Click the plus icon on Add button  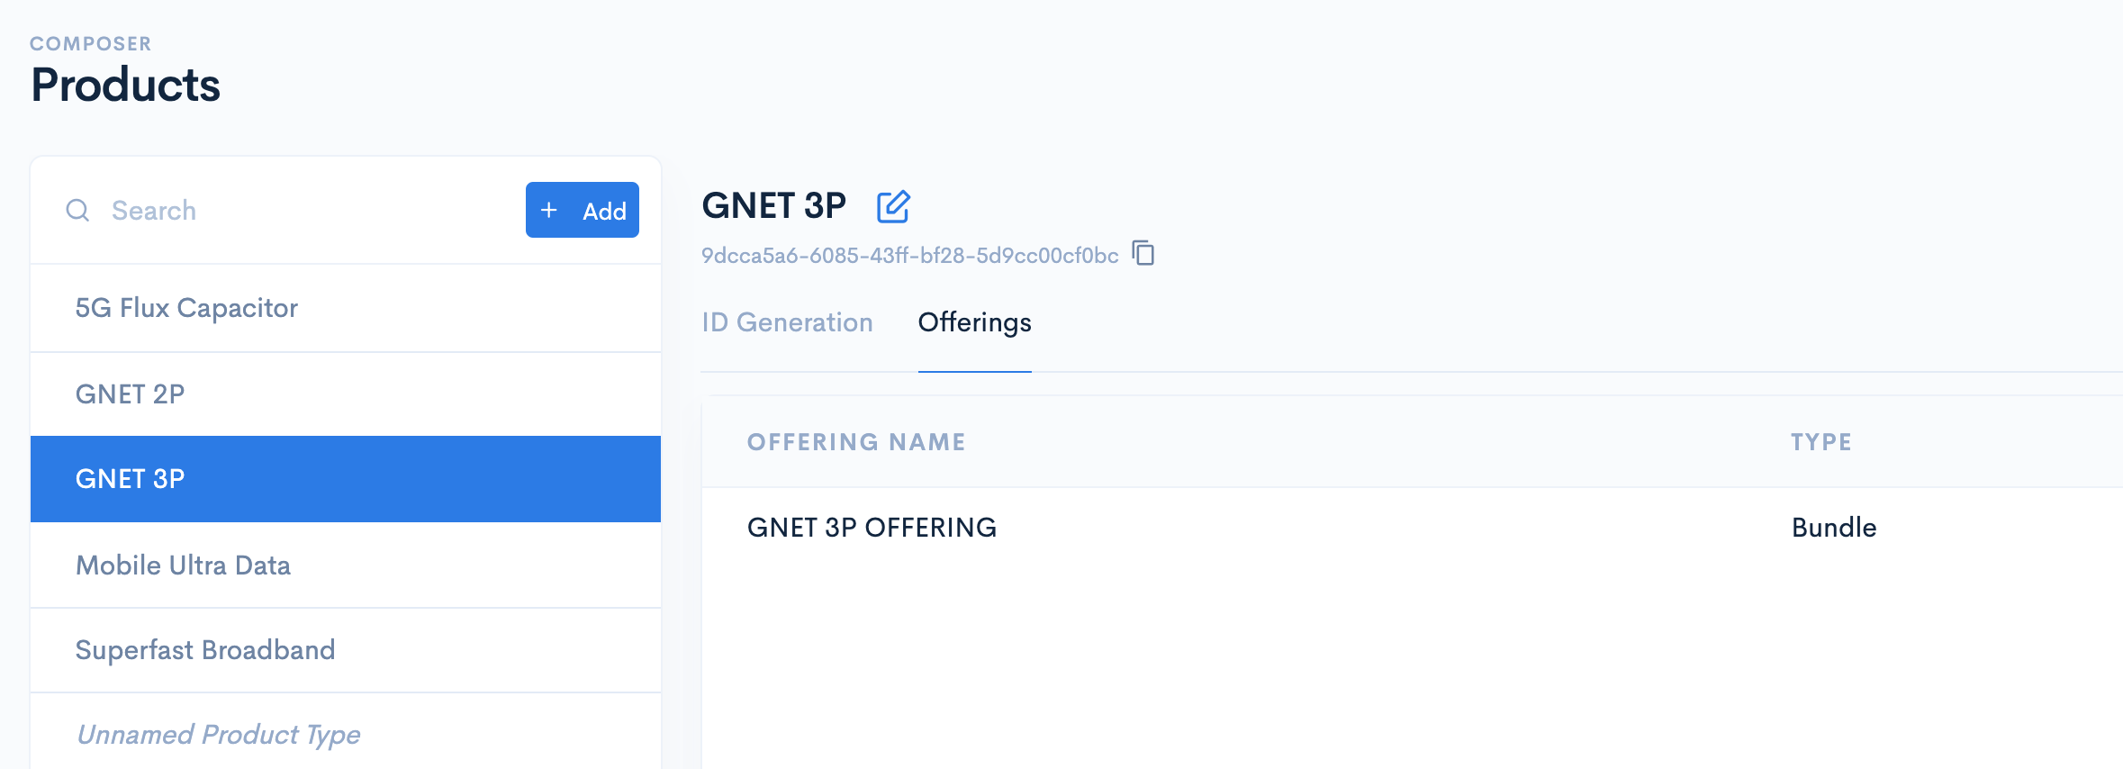pyautogui.click(x=549, y=210)
